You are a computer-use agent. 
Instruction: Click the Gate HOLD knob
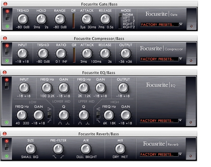(x=41, y=19)
